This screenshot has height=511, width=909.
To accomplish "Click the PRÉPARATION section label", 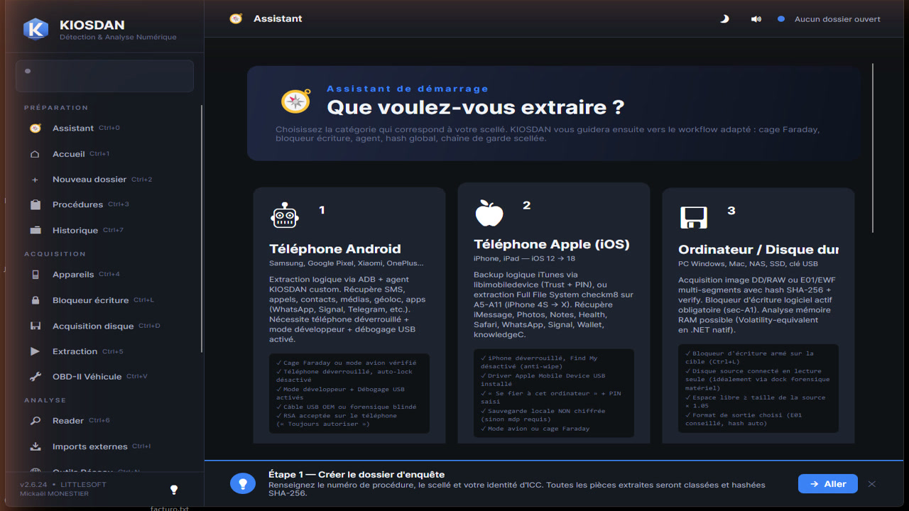I will coord(56,108).
